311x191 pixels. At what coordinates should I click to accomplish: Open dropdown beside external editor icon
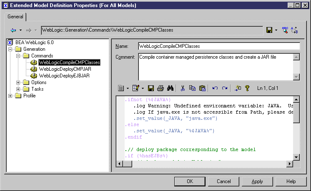[143, 89]
